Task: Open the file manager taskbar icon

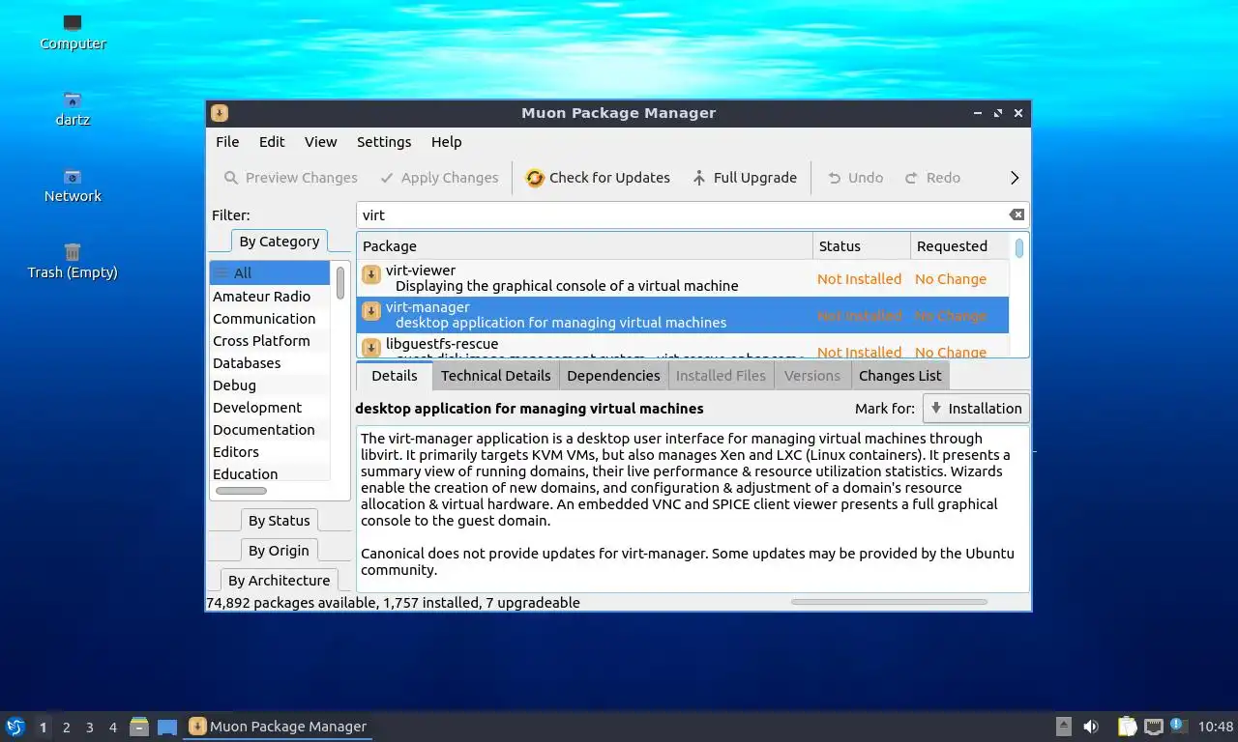Action: click(x=139, y=727)
